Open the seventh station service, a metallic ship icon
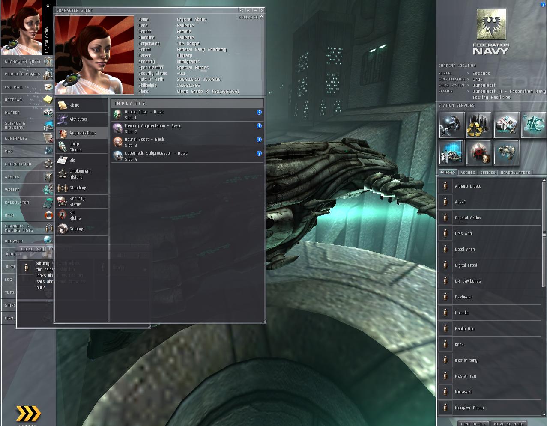This screenshot has width=547, height=426. coord(506,152)
